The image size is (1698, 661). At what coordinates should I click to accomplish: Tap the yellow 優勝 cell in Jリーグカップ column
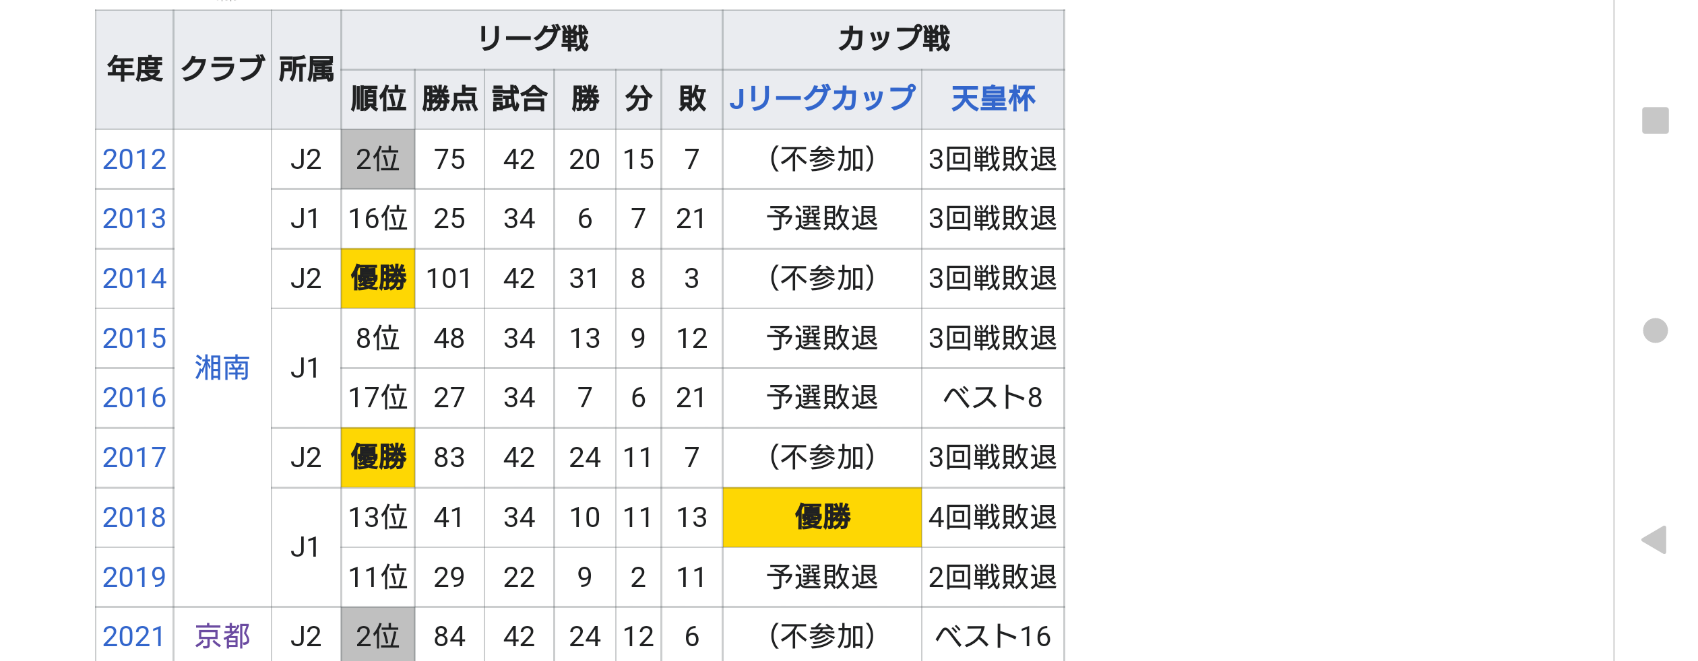point(821,518)
